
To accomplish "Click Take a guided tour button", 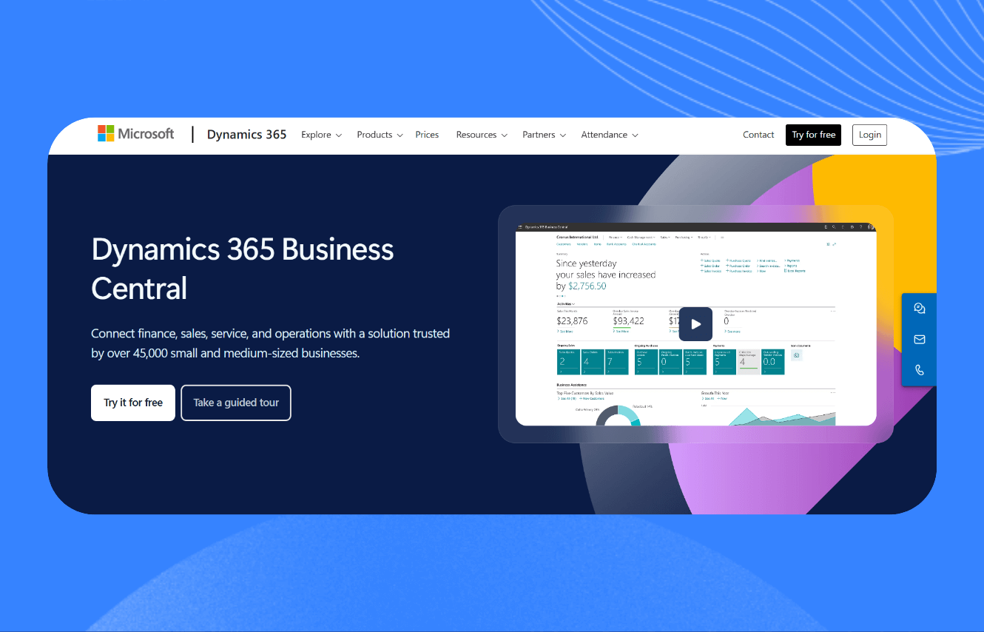I will [x=236, y=403].
